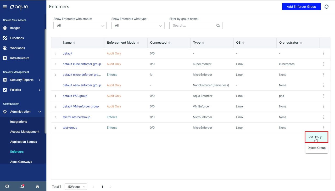
Task: Choose Delete Group from context menu
Action: click(x=316, y=148)
